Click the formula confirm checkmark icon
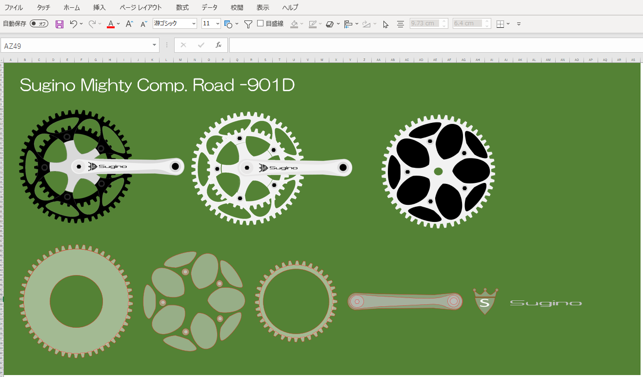 tap(201, 45)
